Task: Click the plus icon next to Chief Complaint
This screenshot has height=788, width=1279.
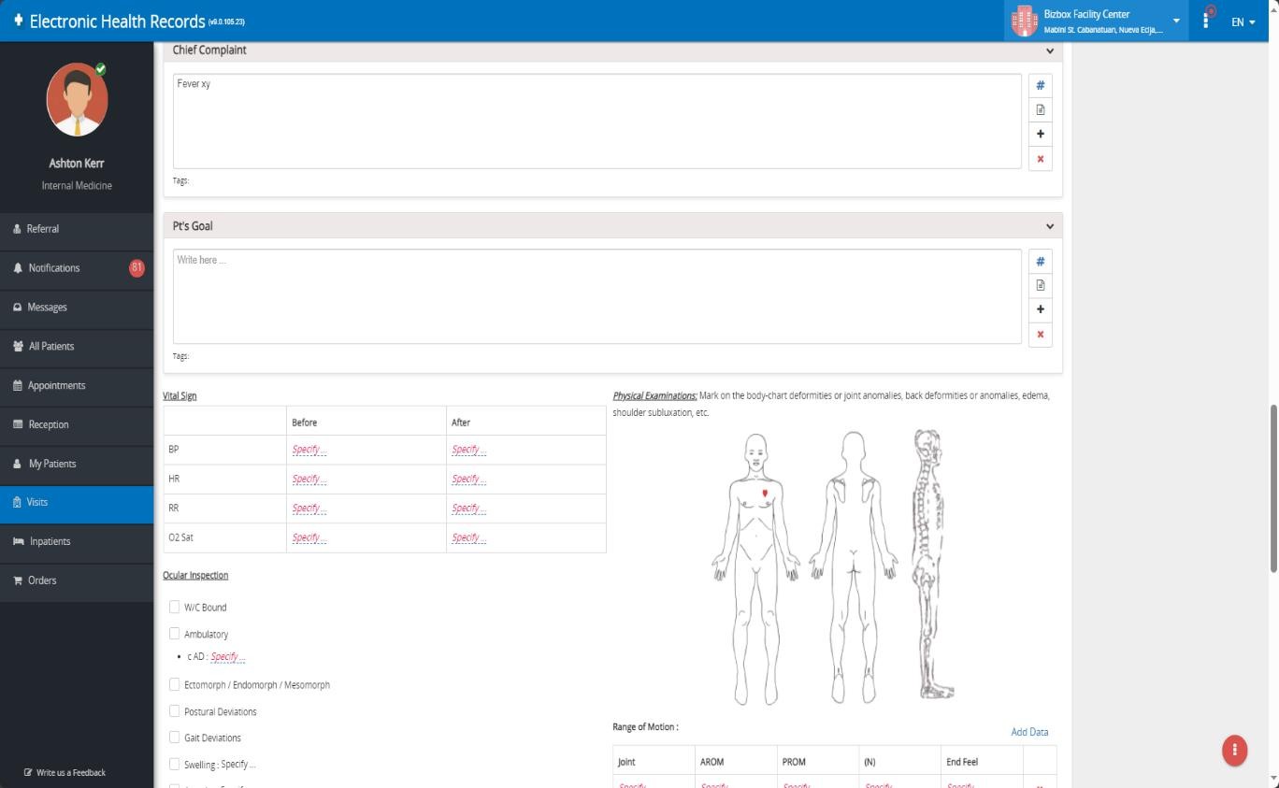Action: click(1040, 134)
